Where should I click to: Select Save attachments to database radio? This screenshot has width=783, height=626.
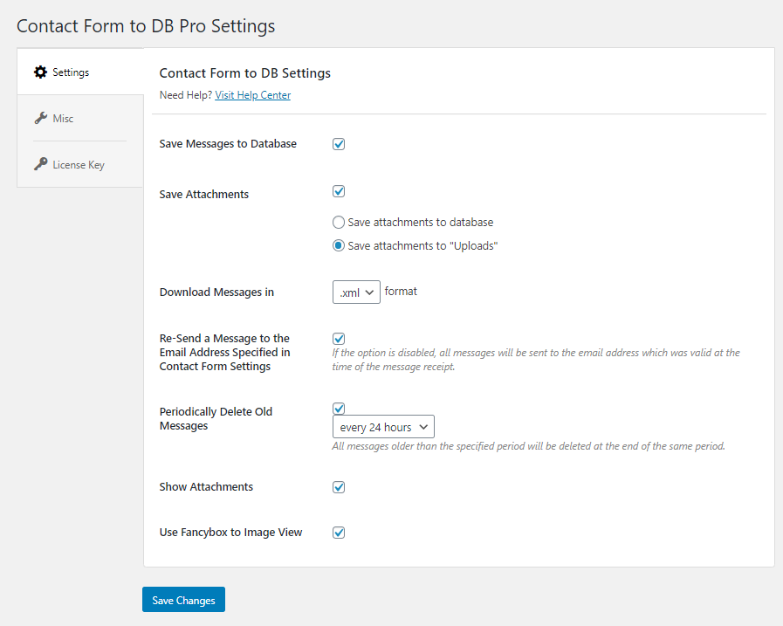coord(339,222)
